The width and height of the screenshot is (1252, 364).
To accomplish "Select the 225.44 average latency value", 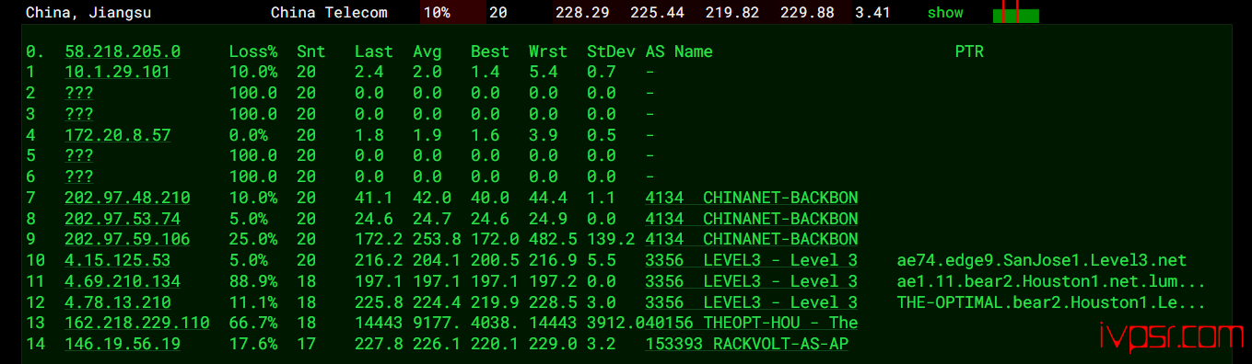I will (x=657, y=13).
